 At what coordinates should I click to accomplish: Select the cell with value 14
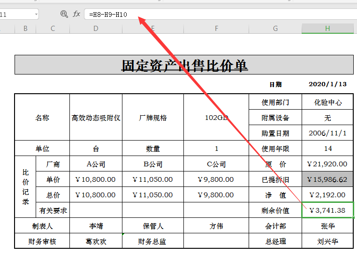[327, 149]
